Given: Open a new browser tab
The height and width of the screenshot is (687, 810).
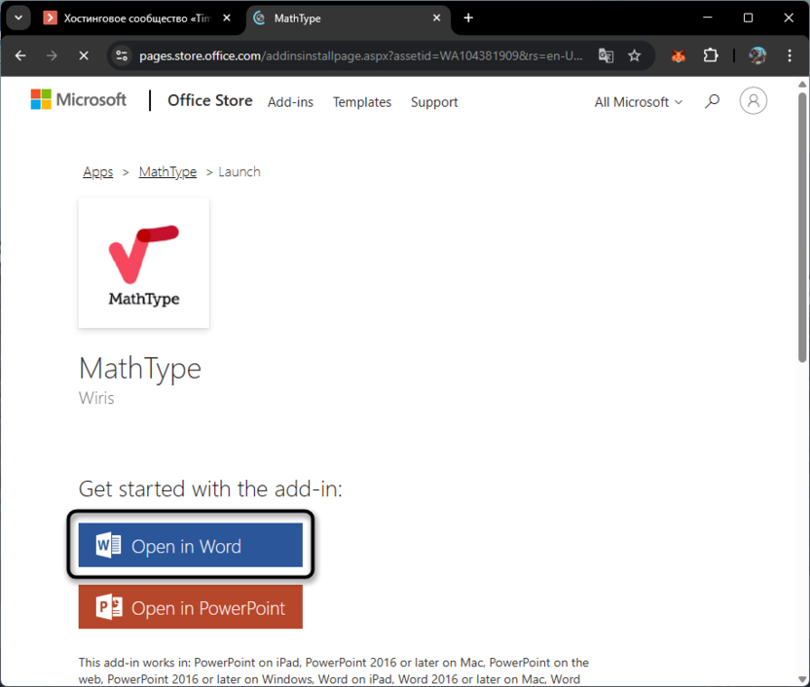Looking at the screenshot, I should tap(468, 18).
